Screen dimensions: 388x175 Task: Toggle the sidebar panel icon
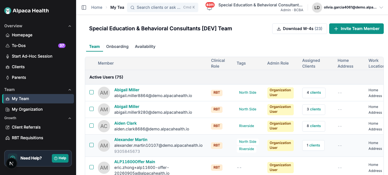coord(84,7)
